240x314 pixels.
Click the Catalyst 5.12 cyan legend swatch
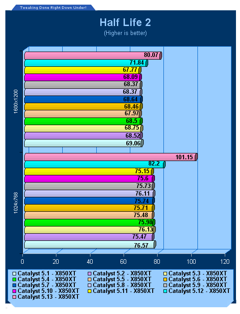tap(165, 291)
